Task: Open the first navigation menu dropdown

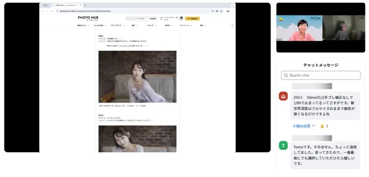Action: (x=83, y=25)
